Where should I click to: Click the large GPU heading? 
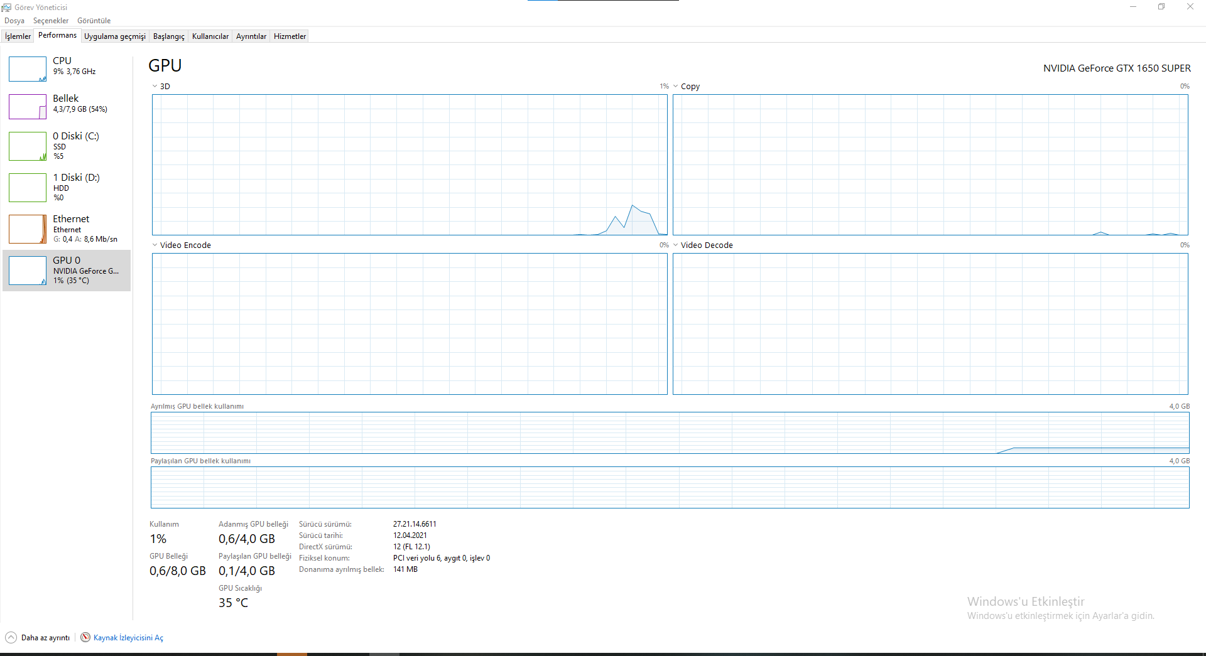[165, 65]
